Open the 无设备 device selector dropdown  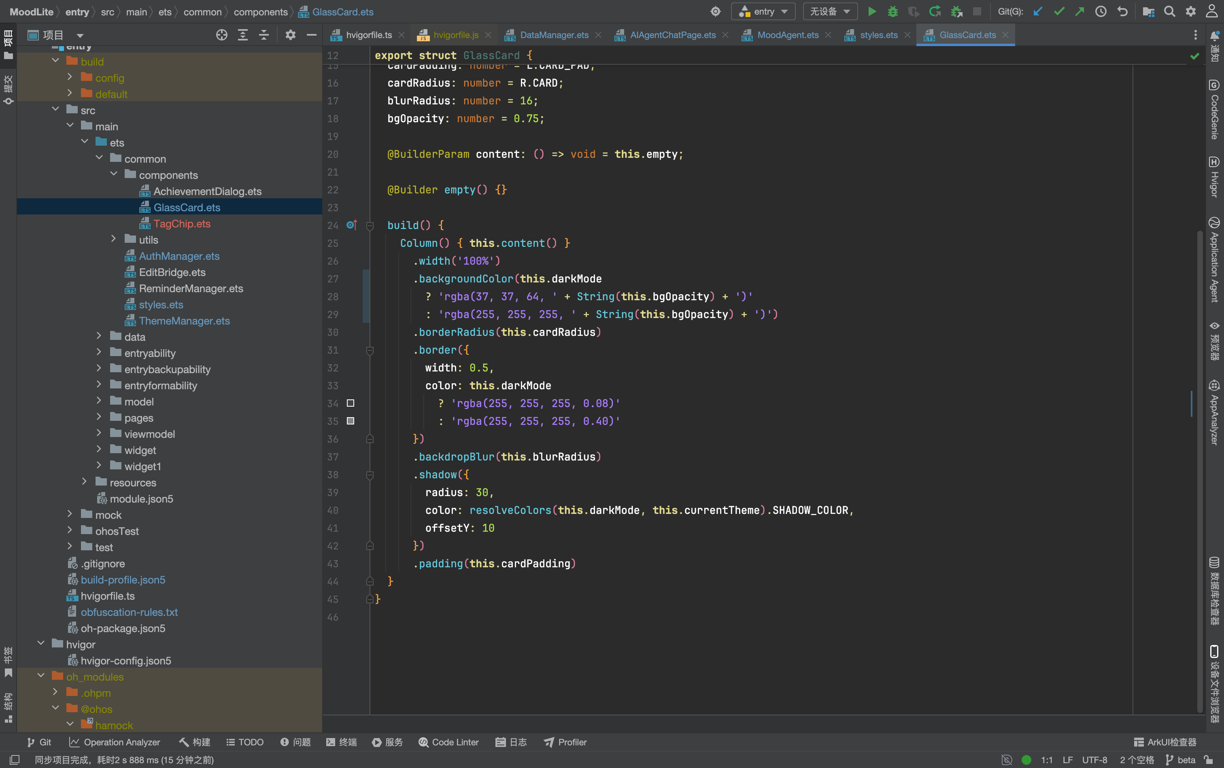point(830,11)
